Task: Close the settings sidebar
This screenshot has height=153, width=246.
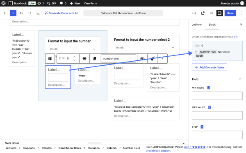Action: pyautogui.click(x=241, y=24)
